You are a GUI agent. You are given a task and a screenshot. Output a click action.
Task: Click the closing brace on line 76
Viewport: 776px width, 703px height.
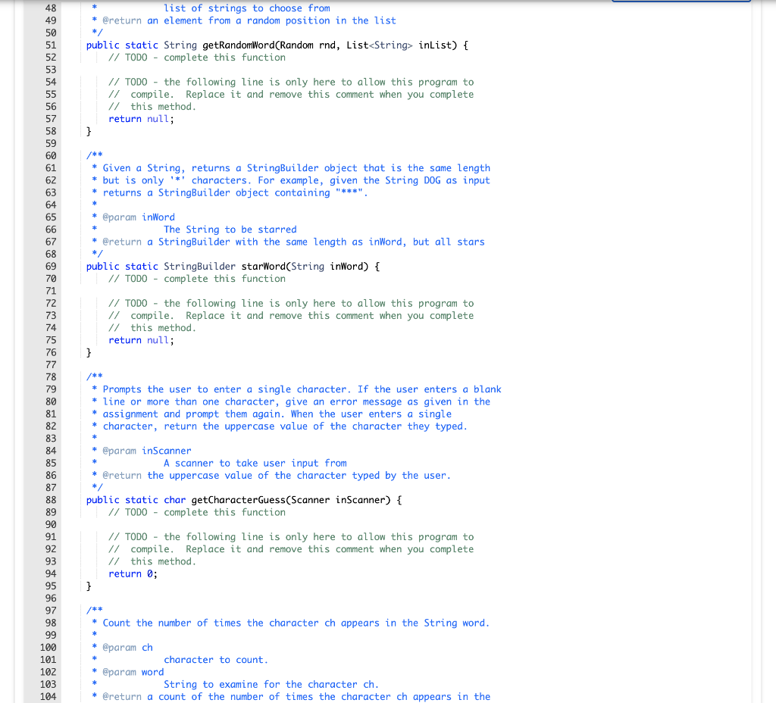[89, 352]
